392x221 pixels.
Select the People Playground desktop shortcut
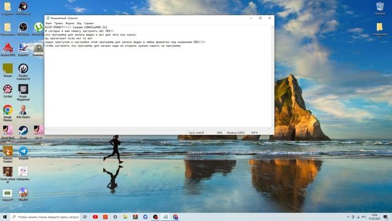pyautogui.click(x=23, y=92)
